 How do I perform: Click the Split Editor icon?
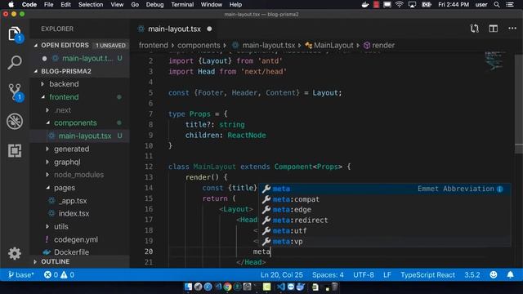(494, 29)
